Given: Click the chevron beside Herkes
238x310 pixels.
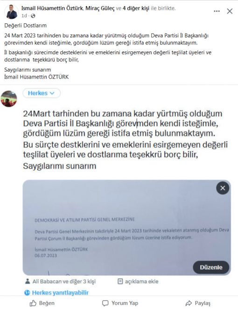Looking at the screenshot, I should (x=52, y=93).
